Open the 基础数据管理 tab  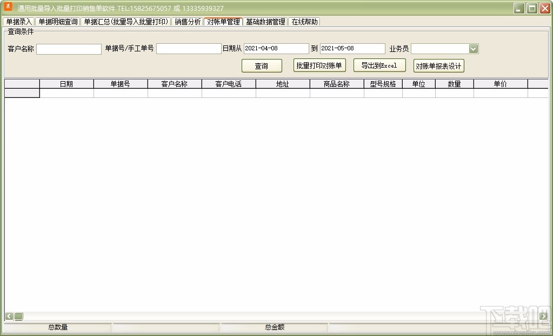coord(265,22)
